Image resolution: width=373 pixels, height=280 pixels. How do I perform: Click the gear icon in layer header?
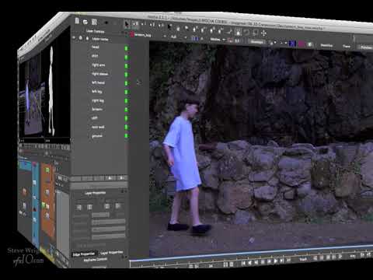coord(81,38)
